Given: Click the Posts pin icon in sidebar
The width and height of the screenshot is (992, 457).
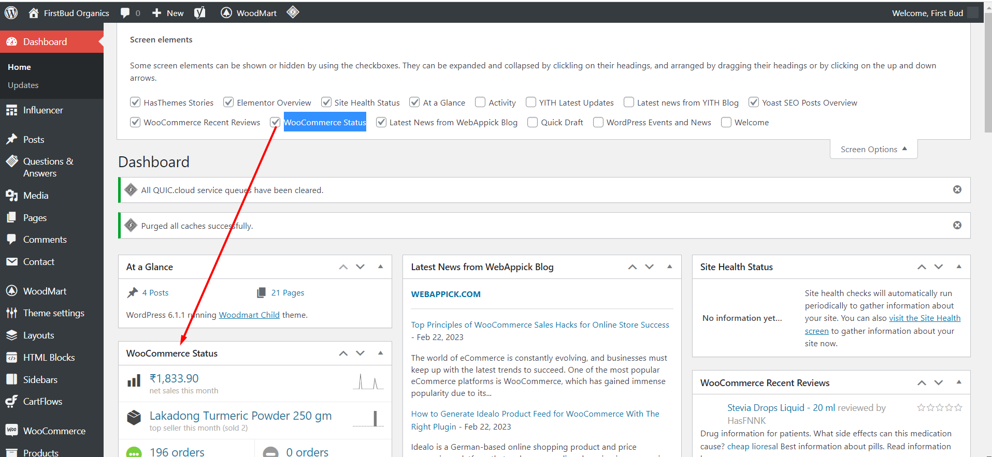Looking at the screenshot, I should pyautogui.click(x=12, y=139).
